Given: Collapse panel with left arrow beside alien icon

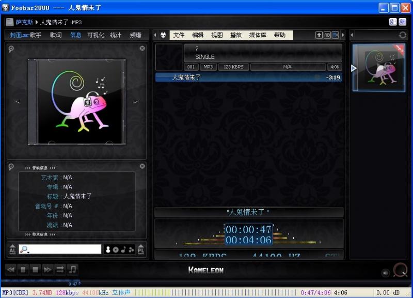Looking at the screenshot, I should [155, 35].
